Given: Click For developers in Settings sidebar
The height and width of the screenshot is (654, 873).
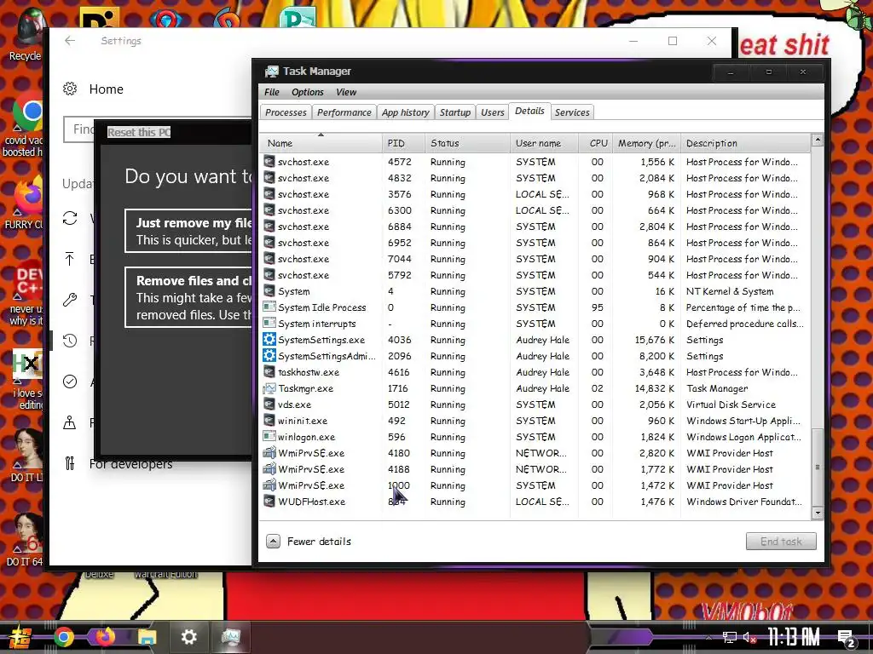Looking at the screenshot, I should (x=130, y=464).
